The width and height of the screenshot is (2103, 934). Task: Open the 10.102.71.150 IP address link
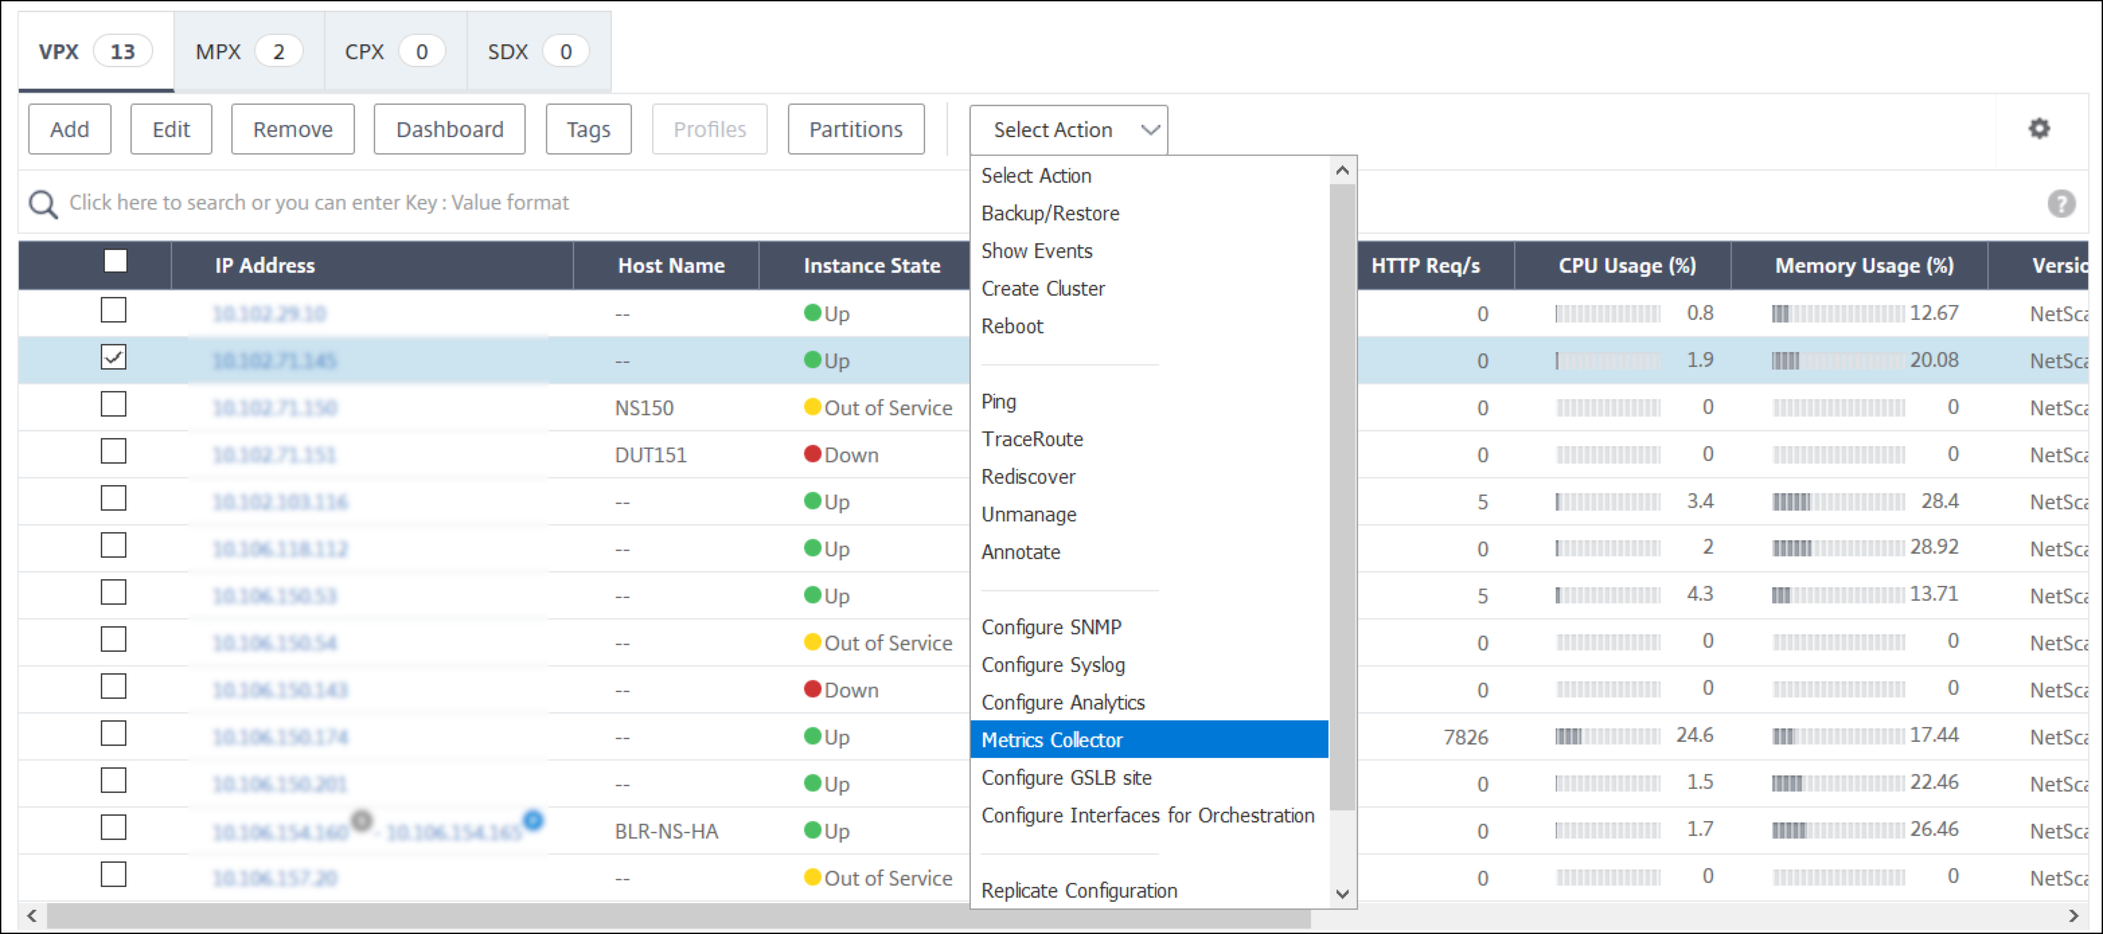tap(274, 407)
